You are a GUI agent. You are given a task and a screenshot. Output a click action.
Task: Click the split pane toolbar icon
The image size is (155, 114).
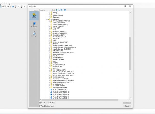pyautogui.click(x=65, y=10)
